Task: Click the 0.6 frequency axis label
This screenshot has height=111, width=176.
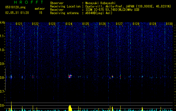Action: point(2,105)
